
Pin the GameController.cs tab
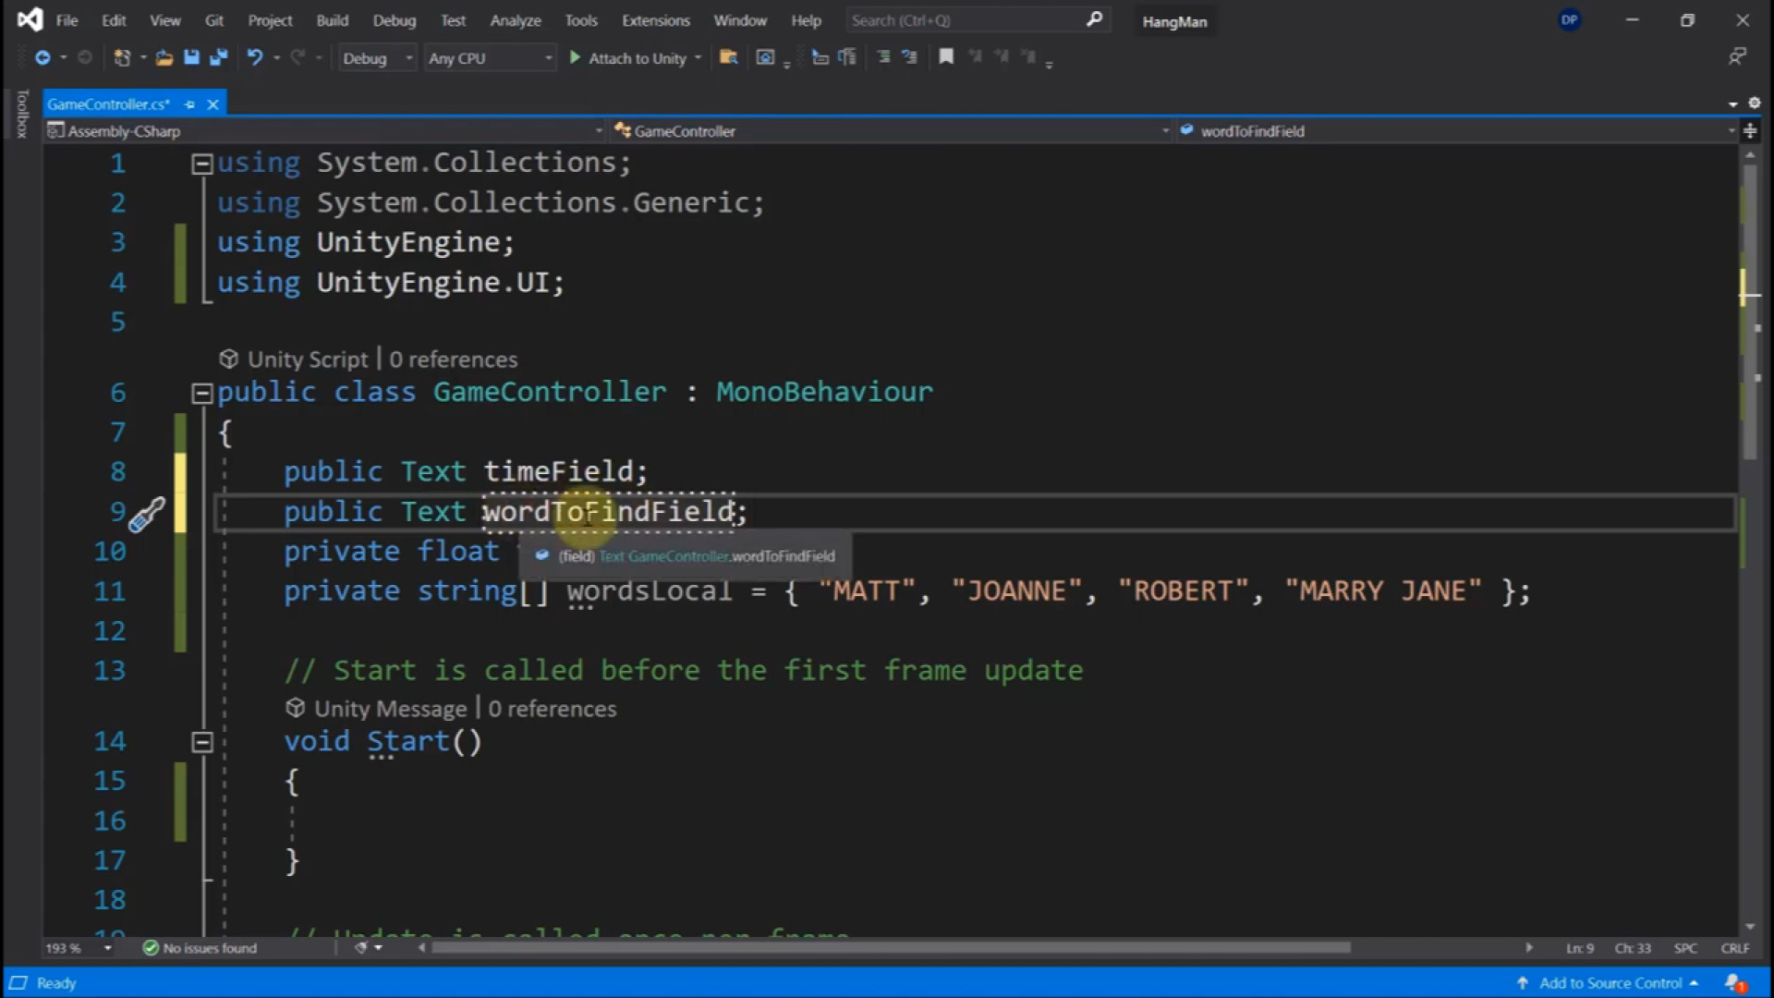[x=190, y=103]
